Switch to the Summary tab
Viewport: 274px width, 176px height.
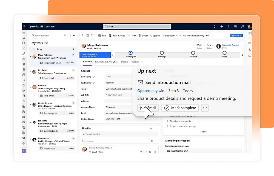[87, 62]
